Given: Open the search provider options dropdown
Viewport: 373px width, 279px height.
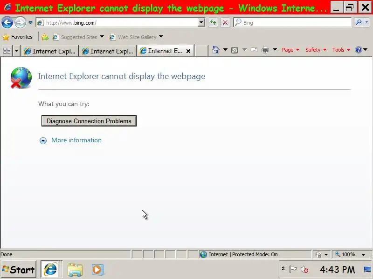Looking at the screenshot, I should pyautogui.click(x=367, y=22).
